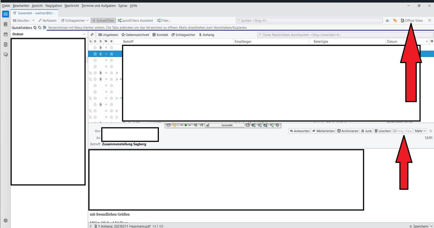
Task: Open the dropdown arrow beside Speichern
Action: click(431, 226)
